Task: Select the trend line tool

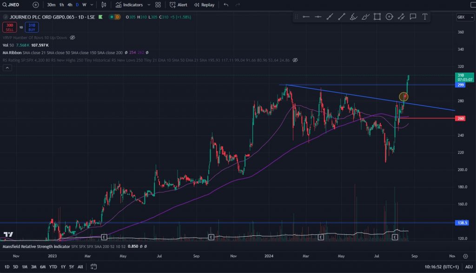Action: point(342,17)
